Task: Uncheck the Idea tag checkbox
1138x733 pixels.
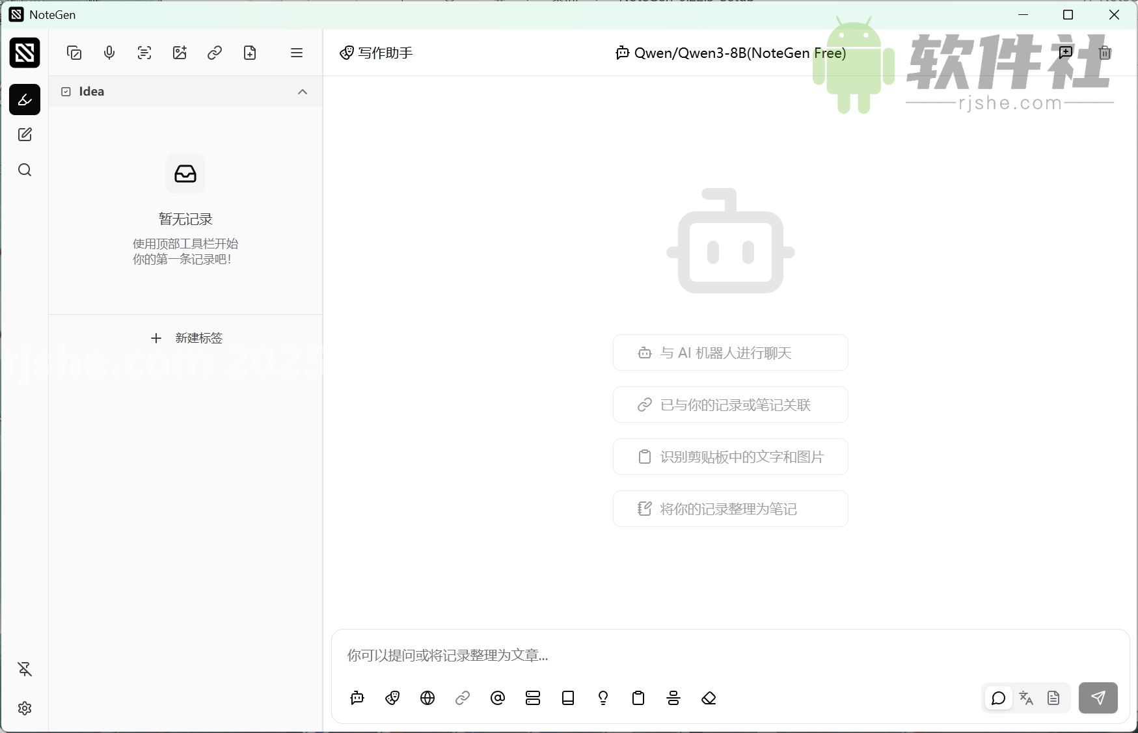Action: (65, 91)
